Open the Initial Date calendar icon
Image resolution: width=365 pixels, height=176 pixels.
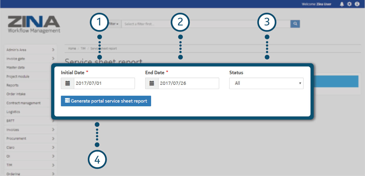click(68, 83)
